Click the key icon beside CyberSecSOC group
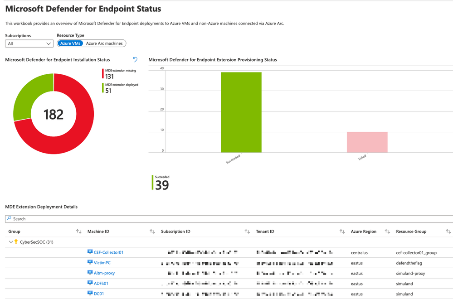This screenshot has width=453, height=299. 16,242
